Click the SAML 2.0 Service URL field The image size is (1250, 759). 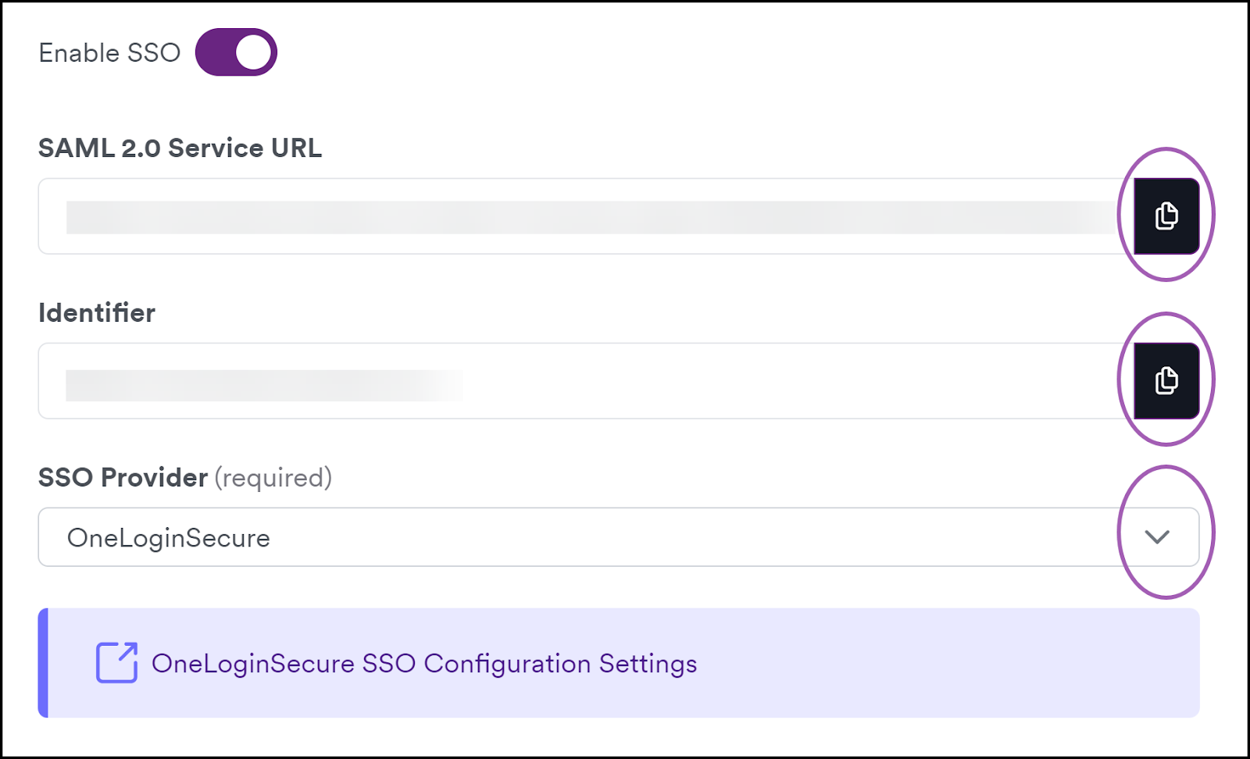pos(586,216)
